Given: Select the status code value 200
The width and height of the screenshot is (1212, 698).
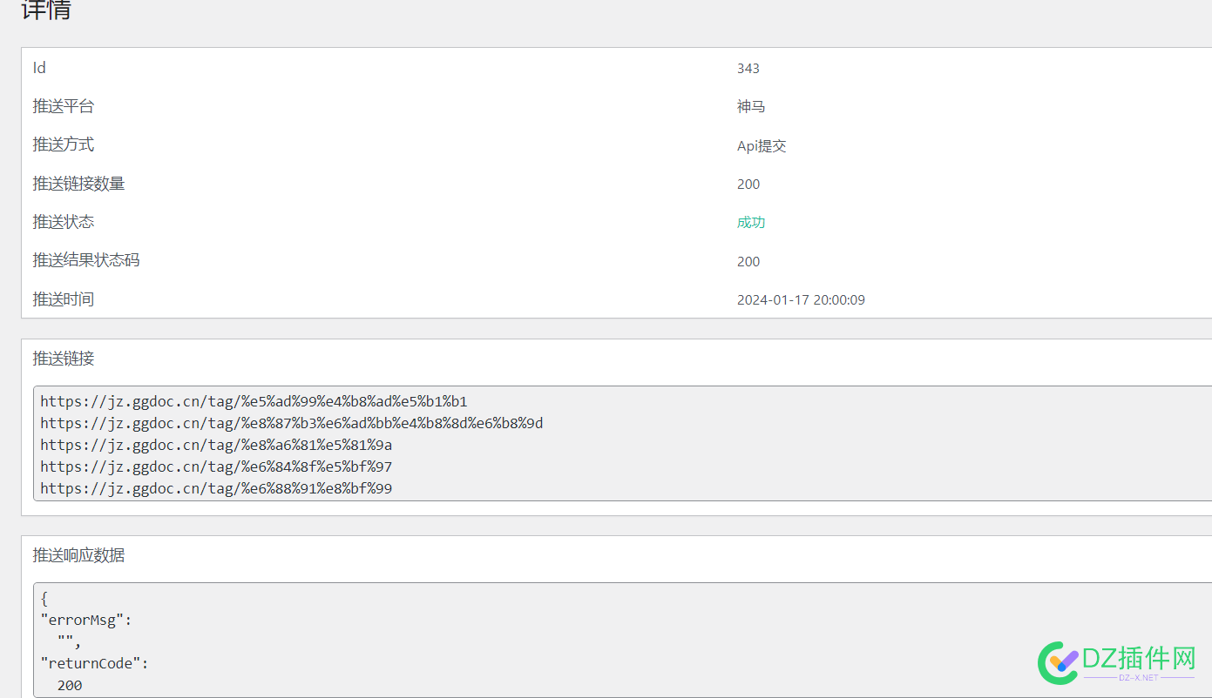Looking at the screenshot, I should click(x=748, y=262).
